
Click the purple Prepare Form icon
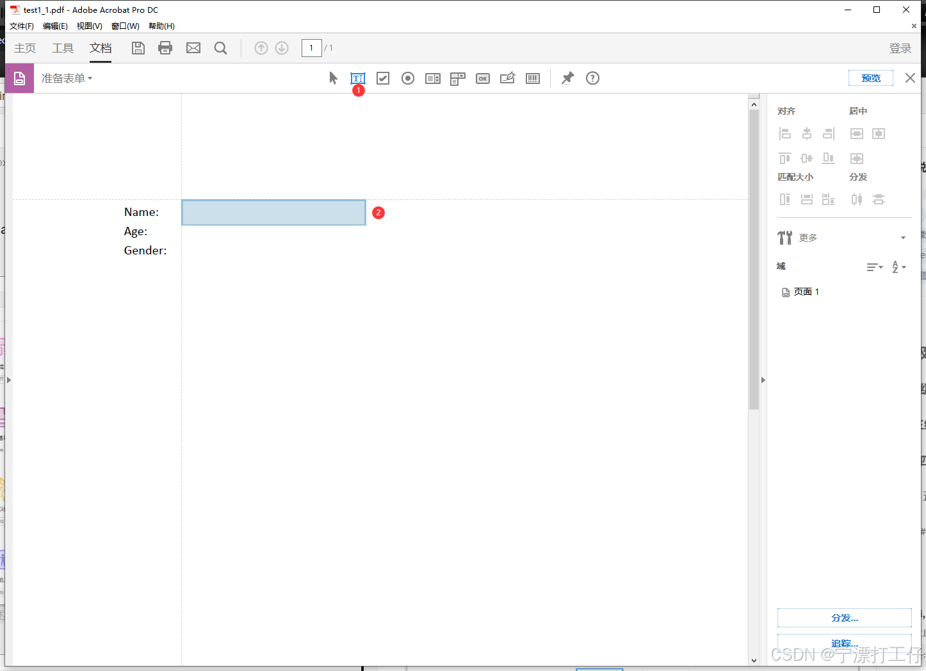pyautogui.click(x=20, y=78)
